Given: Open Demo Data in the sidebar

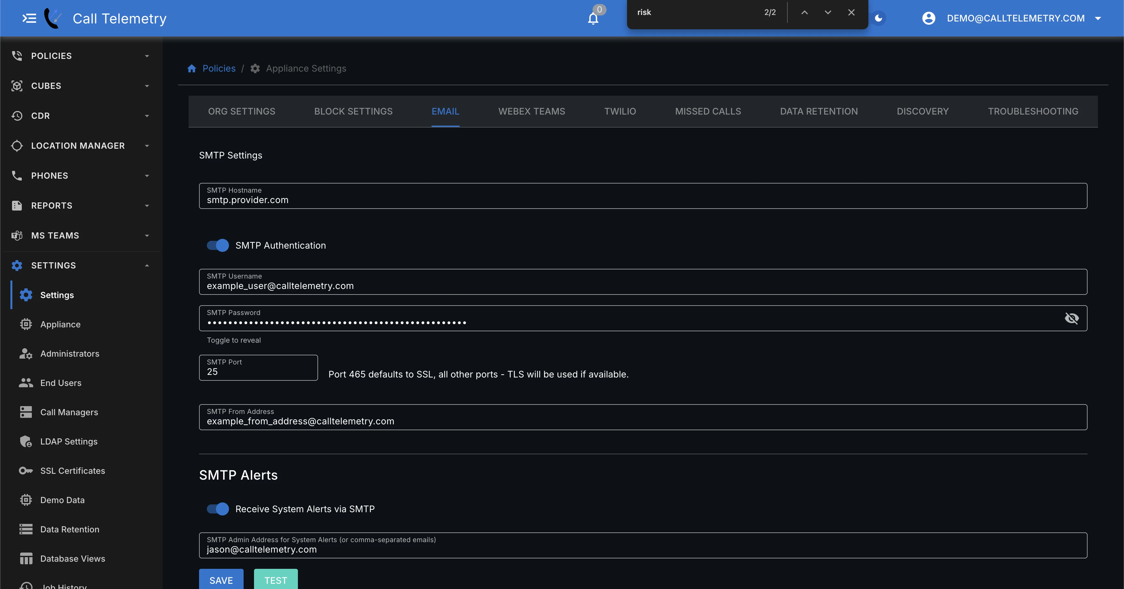Looking at the screenshot, I should pos(86,500).
